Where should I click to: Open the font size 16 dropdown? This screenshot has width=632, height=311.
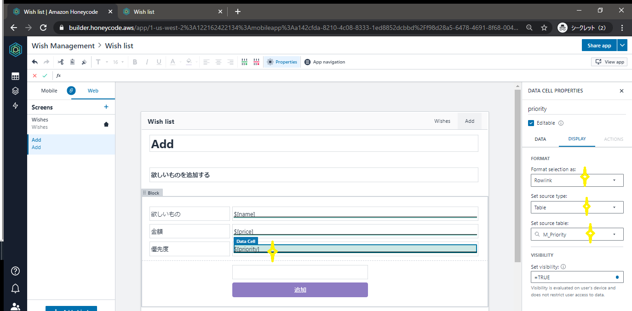click(x=118, y=62)
